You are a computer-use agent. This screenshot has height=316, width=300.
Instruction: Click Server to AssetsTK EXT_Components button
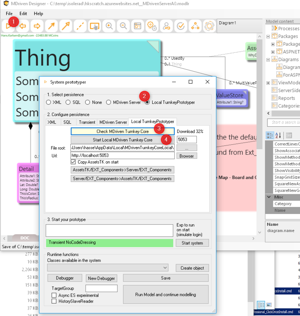[122, 178]
